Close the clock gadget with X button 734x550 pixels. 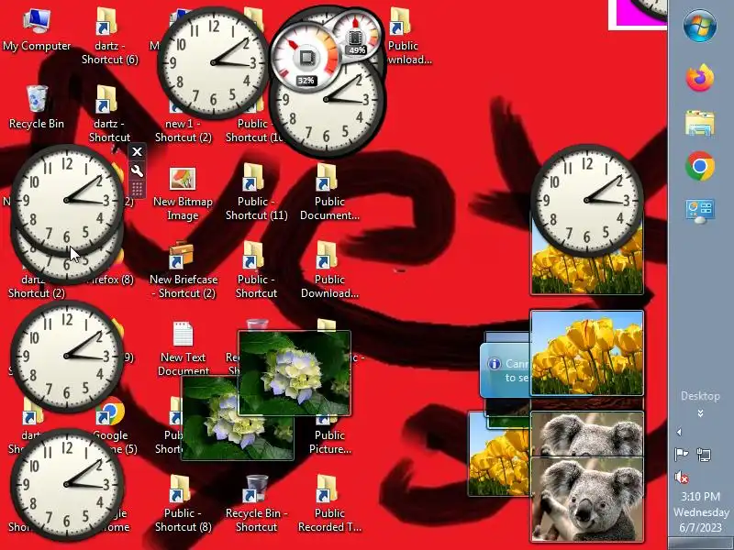click(x=137, y=152)
